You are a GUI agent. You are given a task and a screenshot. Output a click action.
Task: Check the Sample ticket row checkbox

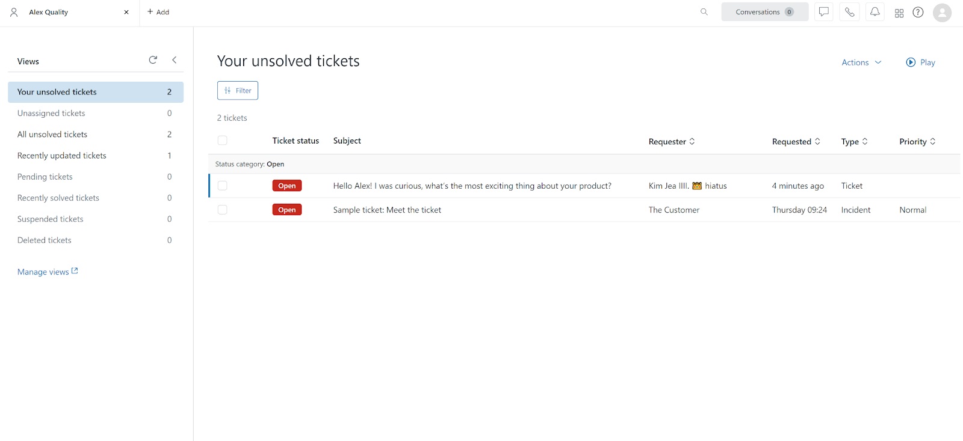[223, 210]
